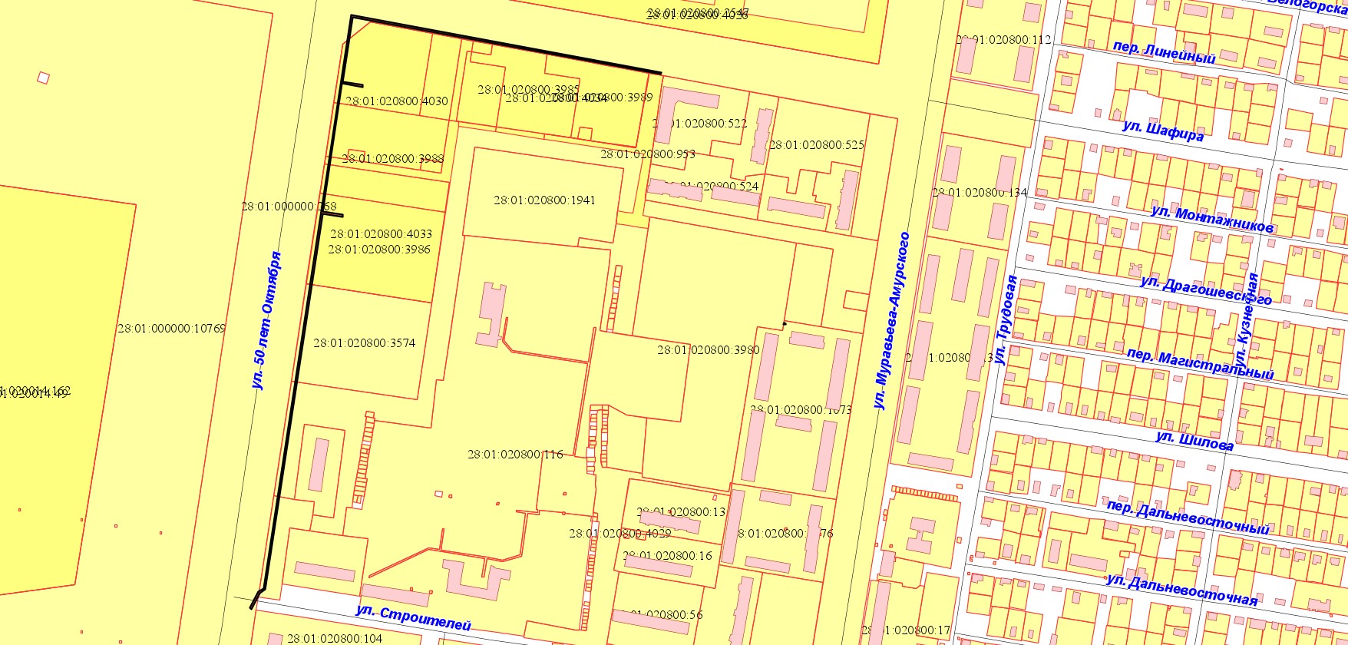This screenshot has width=1348, height=645.
Task: Click the street label ул. 50 лет Октября
Action: [267, 320]
